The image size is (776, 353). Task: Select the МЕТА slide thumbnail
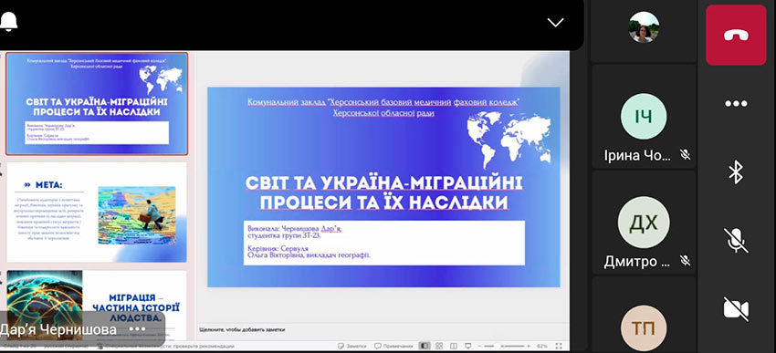[x=97, y=213]
